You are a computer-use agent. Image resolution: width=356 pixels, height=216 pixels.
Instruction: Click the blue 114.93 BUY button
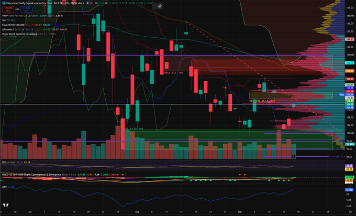pos(27,9)
